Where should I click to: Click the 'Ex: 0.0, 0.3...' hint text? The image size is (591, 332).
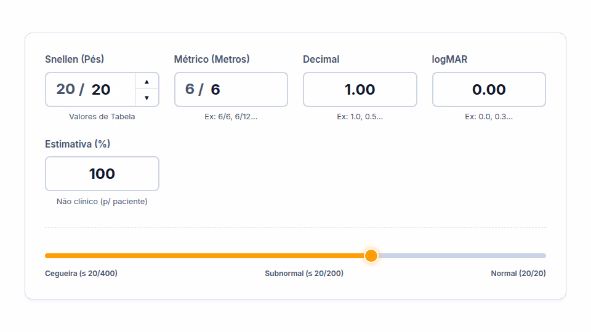pos(489,117)
